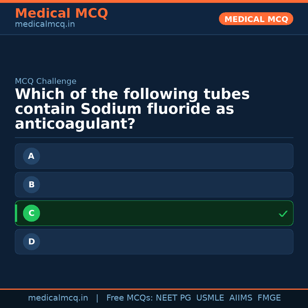Choose the empty answer row A
The height and width of the screenshot is (308, 308).
pos(165,156)
